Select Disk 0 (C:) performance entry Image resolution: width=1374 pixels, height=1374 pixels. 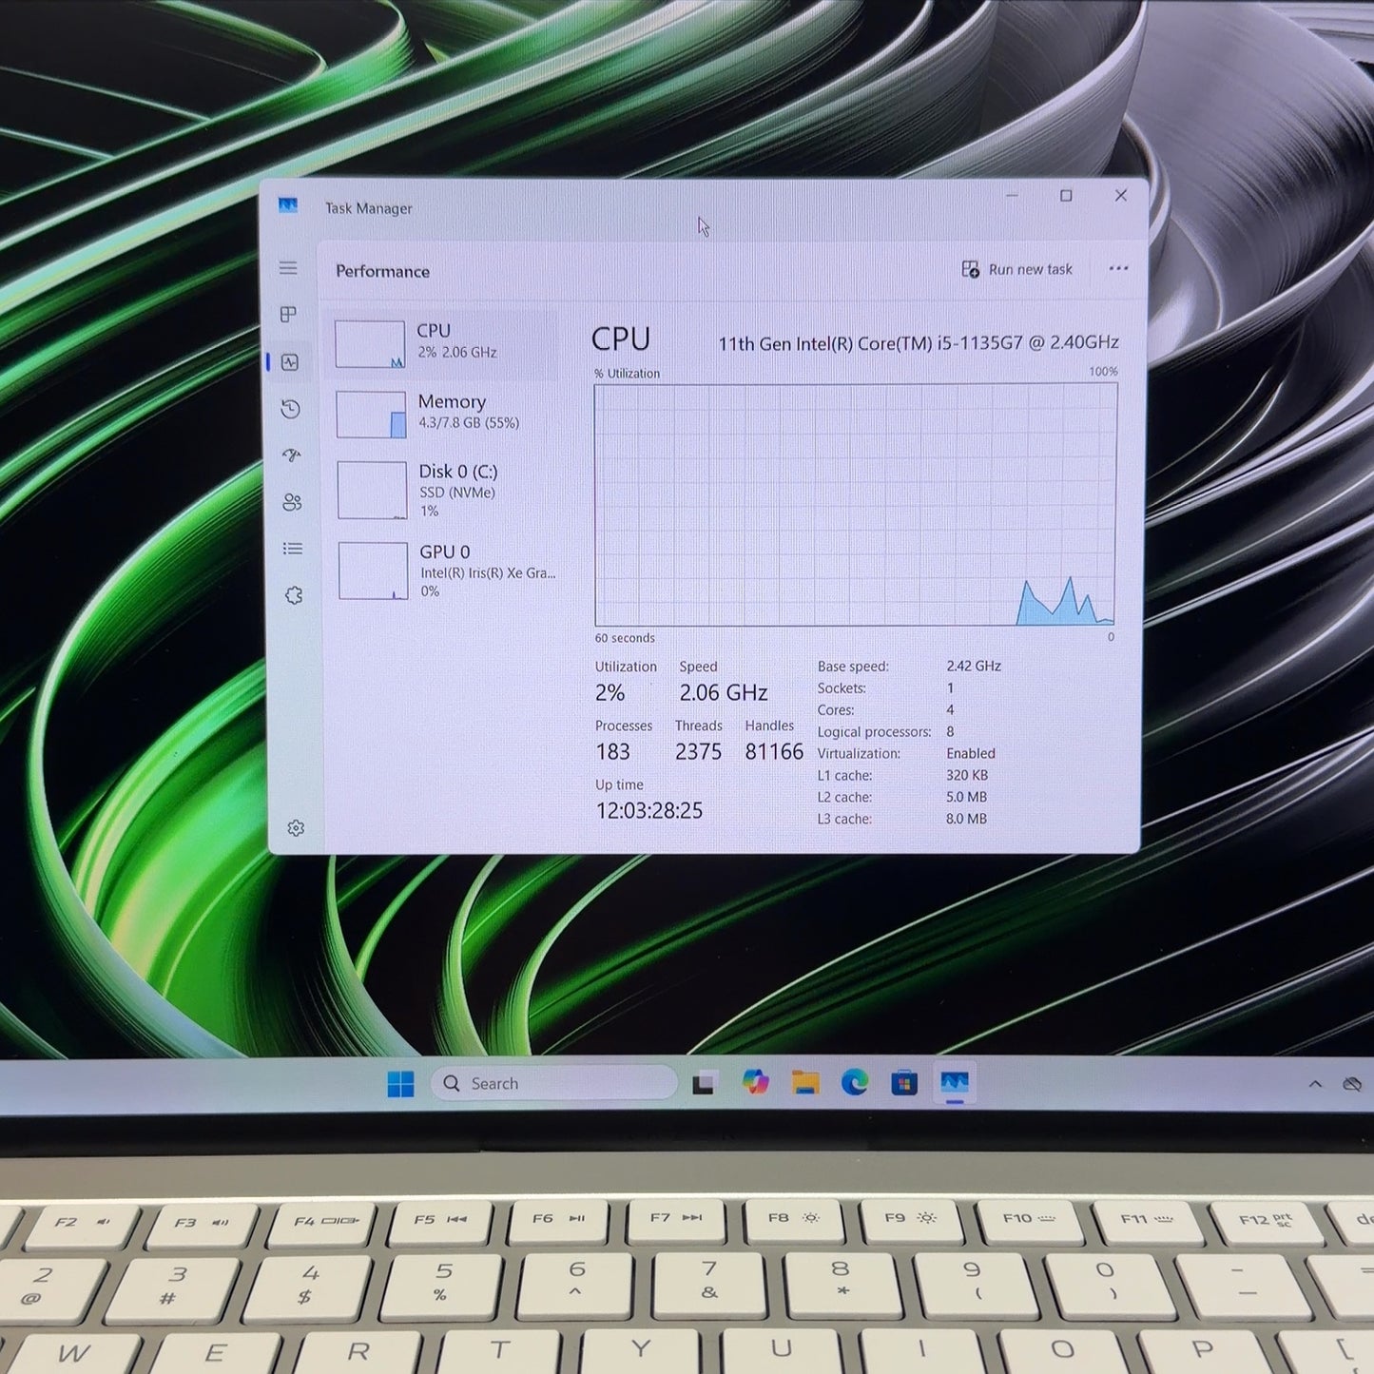tap(446, 491)
